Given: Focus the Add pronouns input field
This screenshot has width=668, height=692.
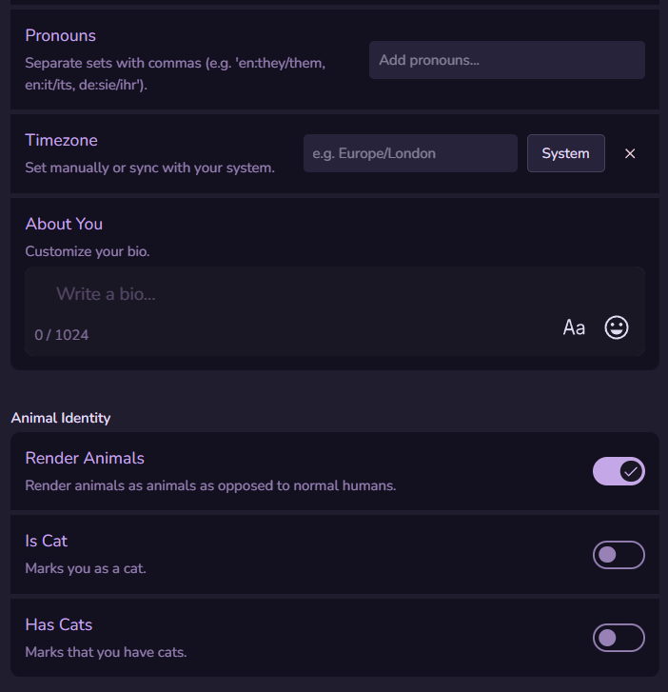Looking at the screenshot, I should (x=506, y=60).
